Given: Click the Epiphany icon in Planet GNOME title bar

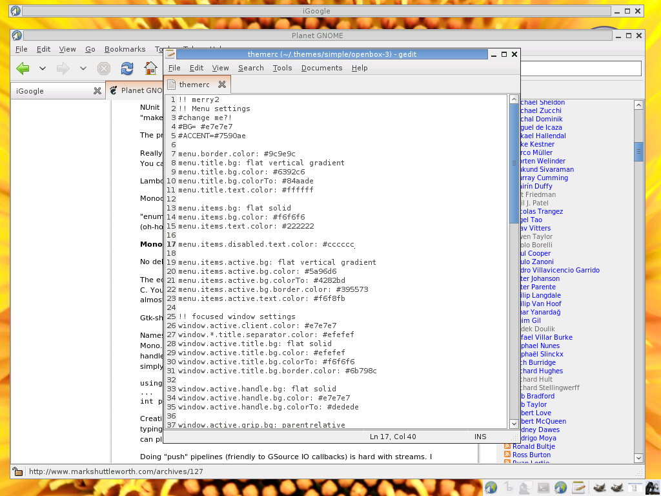Looking at the screenshot, I should pyautogui.click(x=17, y=36).
